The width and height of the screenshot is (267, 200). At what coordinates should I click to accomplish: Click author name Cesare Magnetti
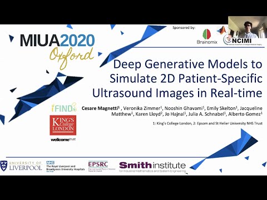[100, 108]
